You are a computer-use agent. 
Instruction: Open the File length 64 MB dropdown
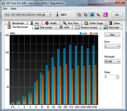tap(112, 61)
